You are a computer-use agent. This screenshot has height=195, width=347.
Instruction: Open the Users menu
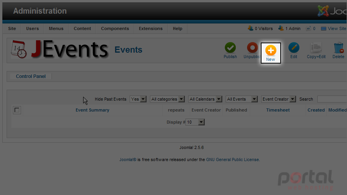[32, 28]
